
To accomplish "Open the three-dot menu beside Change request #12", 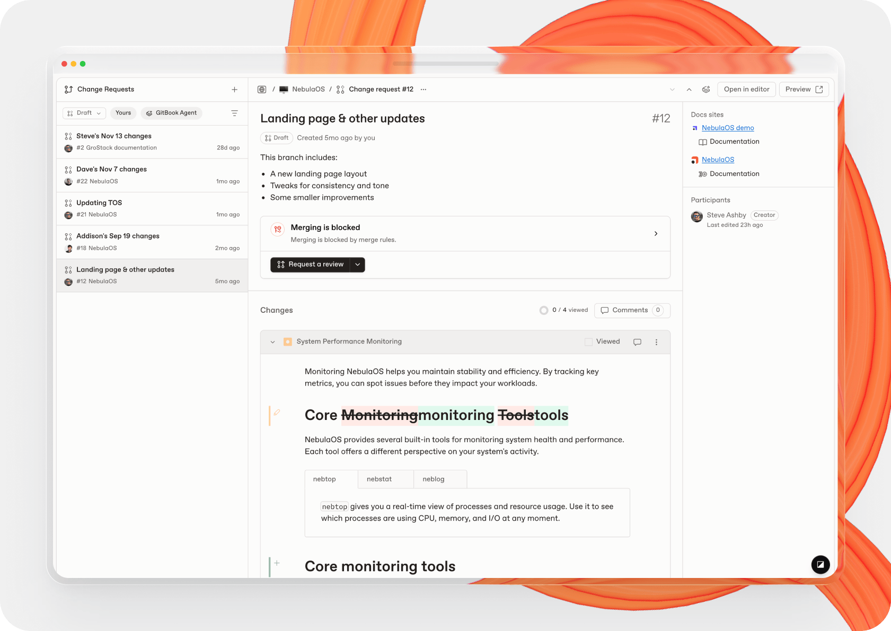I will pyautogui.click(x=424, y=90).
